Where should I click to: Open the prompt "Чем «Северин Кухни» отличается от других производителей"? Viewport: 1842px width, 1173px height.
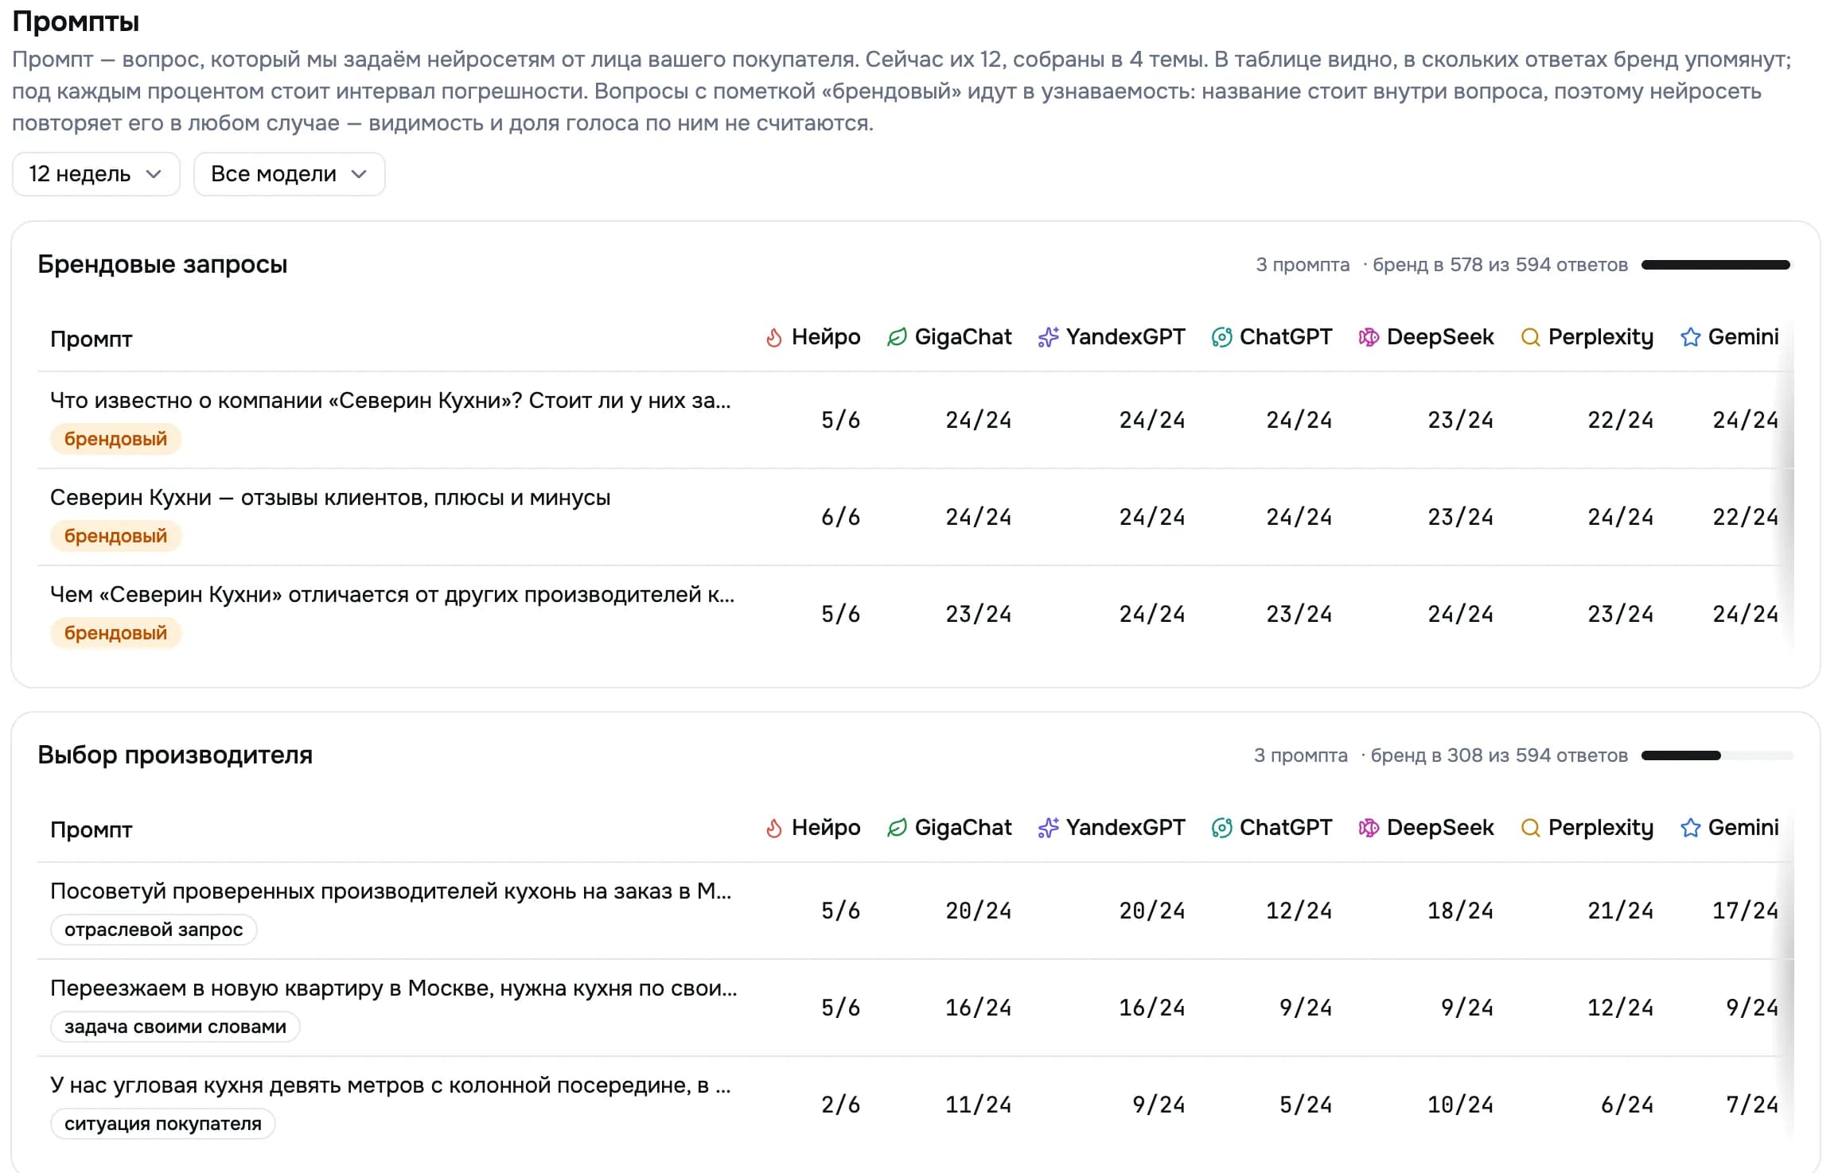392,595
